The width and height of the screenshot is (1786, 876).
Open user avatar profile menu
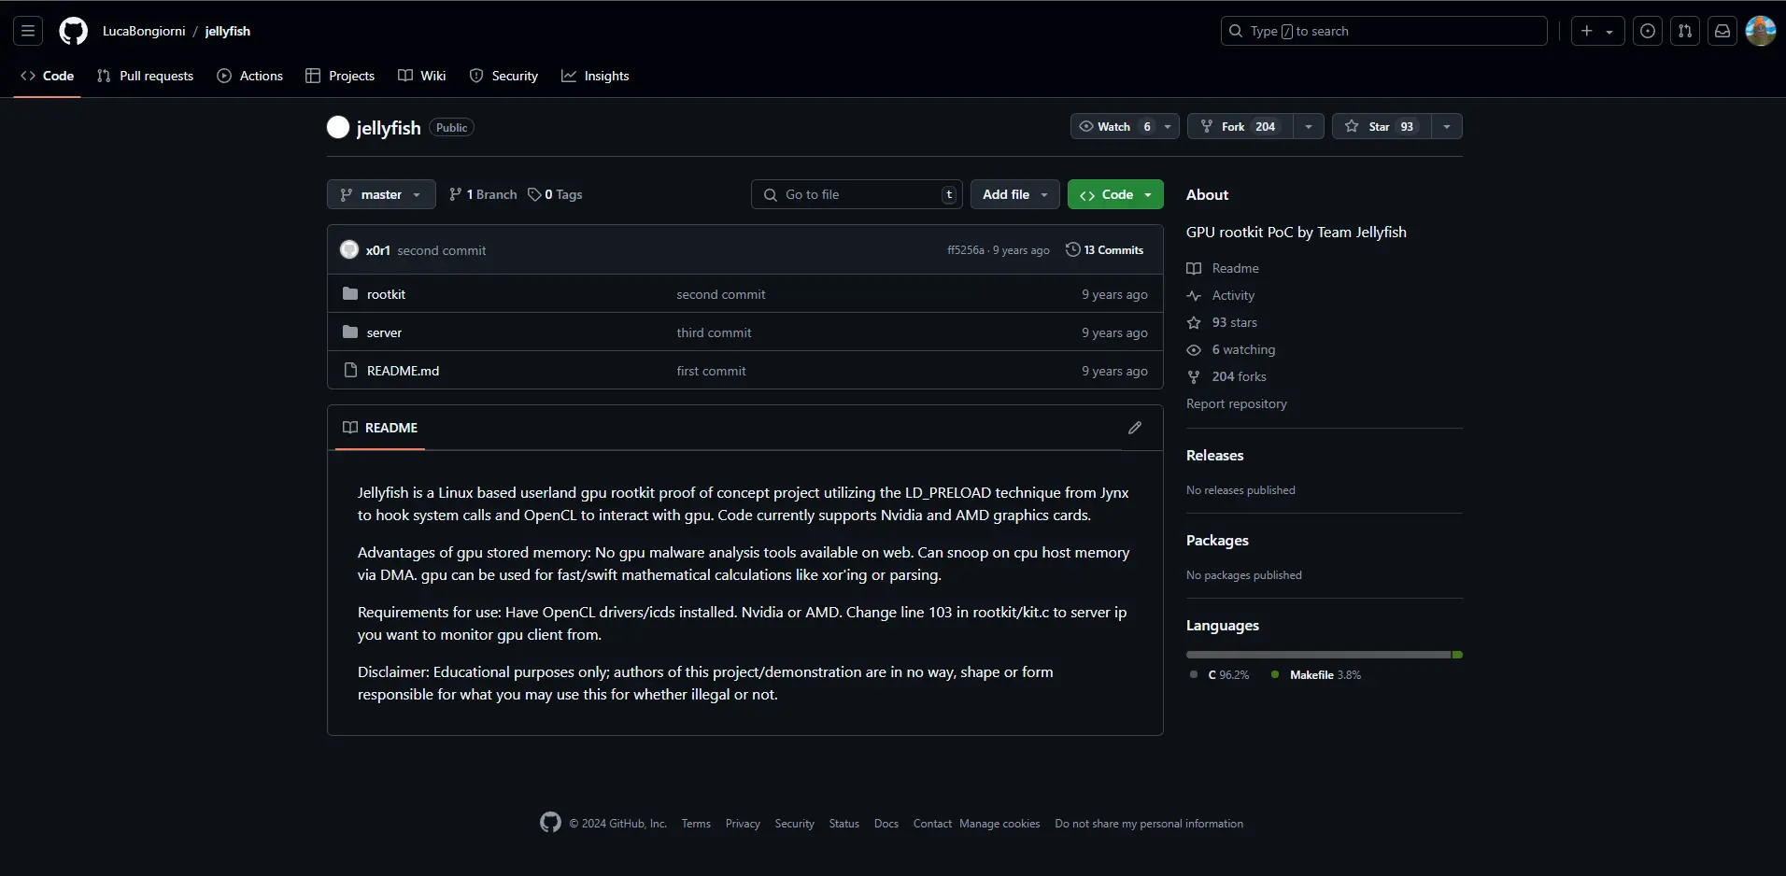point(1761,31)
